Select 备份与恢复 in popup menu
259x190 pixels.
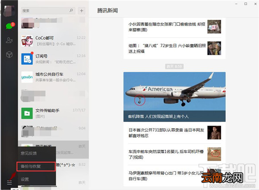[36, 166]
